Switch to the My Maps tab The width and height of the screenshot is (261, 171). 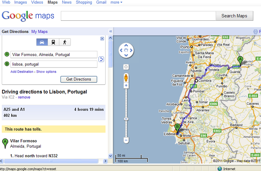(39, 31)
